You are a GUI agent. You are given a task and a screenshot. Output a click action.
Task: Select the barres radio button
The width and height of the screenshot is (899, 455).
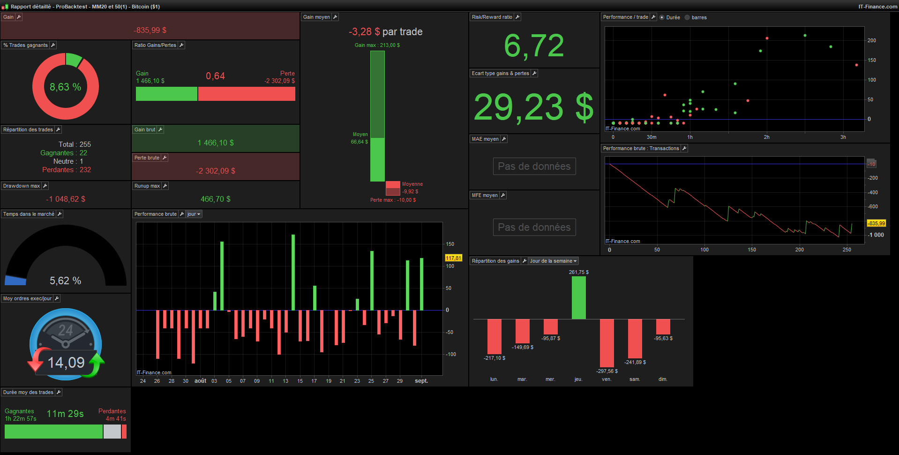687,17
